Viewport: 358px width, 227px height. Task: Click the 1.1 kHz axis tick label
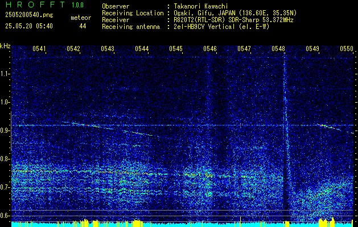(x=5, y=74)
